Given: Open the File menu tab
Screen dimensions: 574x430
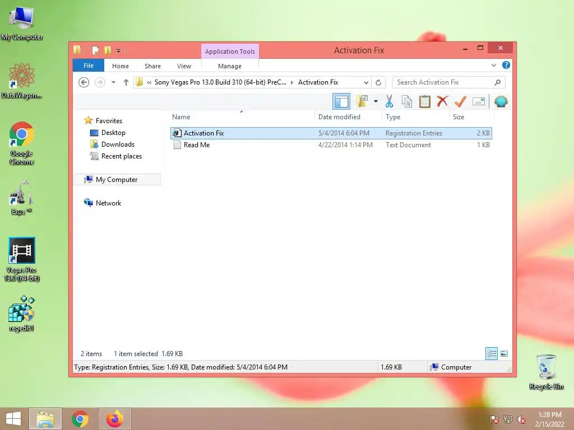Looking at the screenshot, I should click(88, 66).
